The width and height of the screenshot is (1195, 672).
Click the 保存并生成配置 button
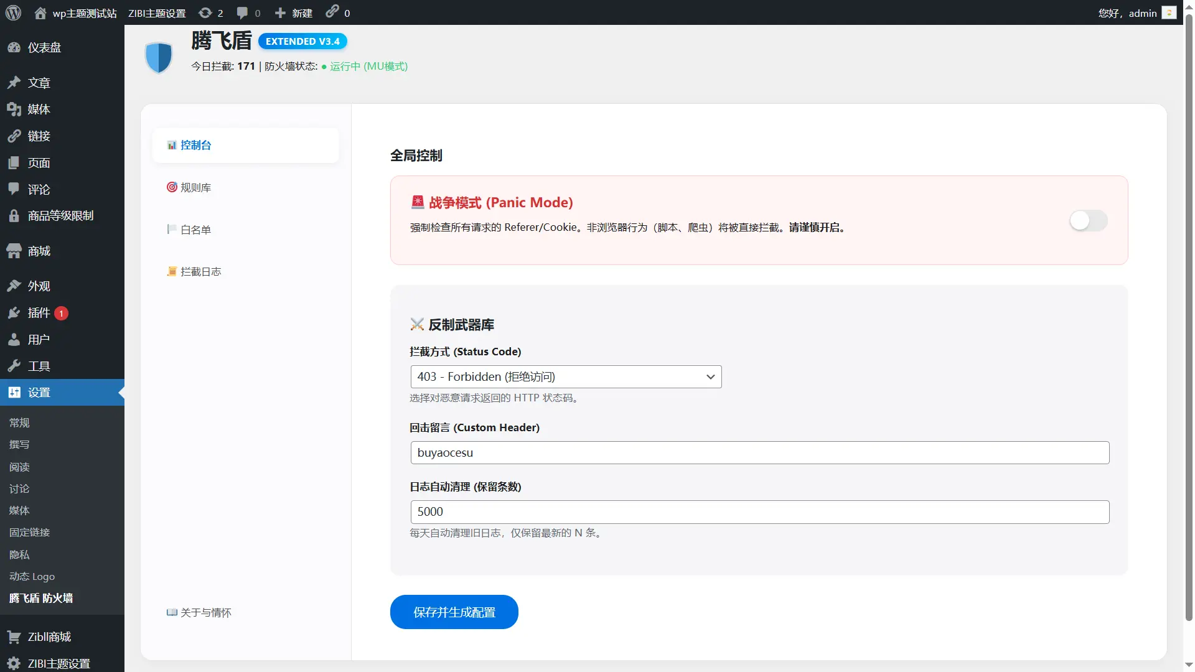click(x=453, y=612)
